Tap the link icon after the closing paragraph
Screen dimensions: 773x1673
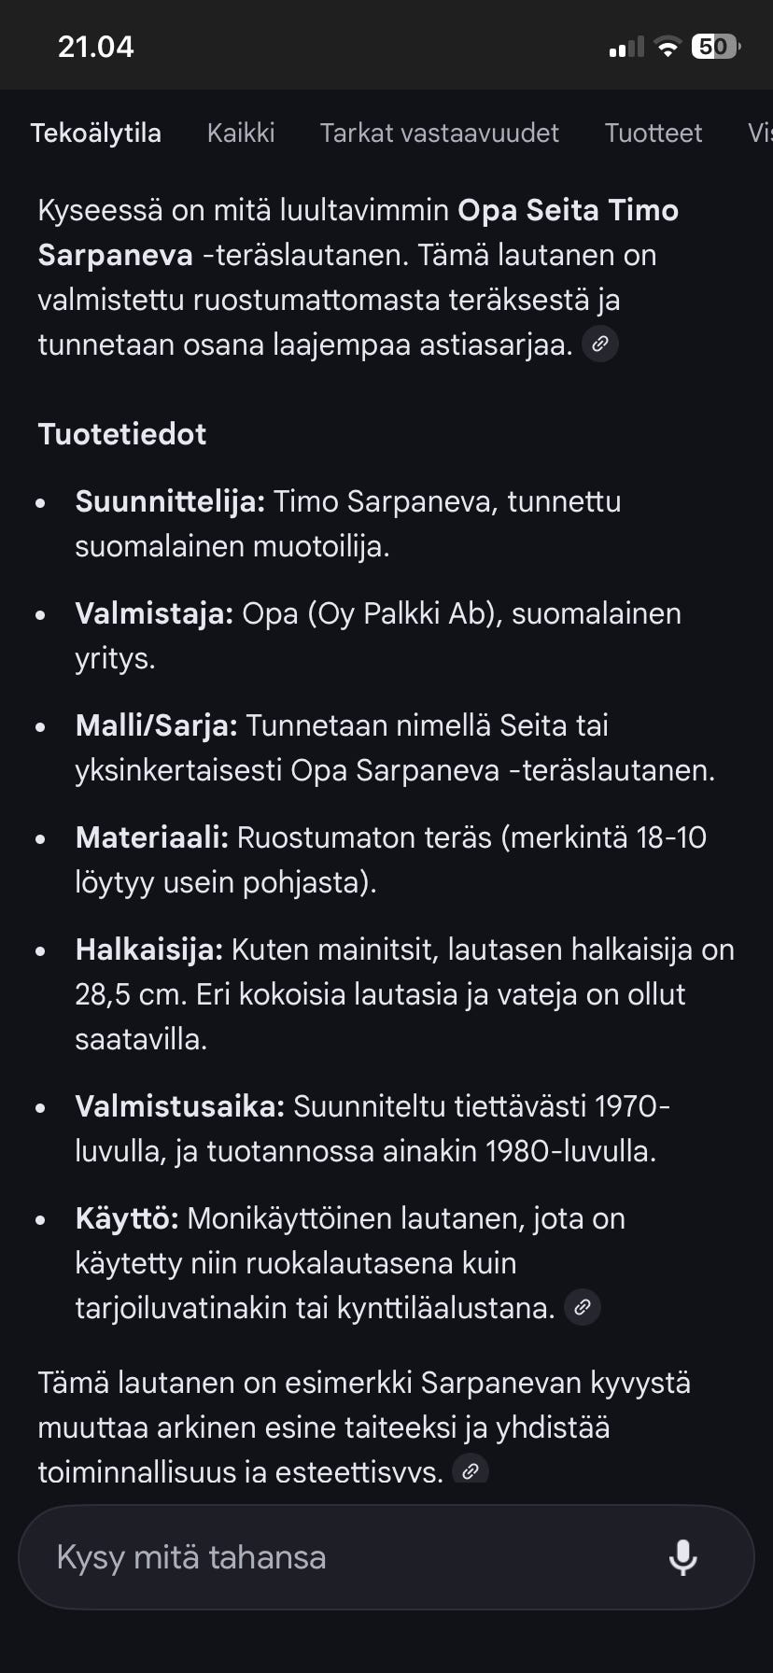(472, 1470)
